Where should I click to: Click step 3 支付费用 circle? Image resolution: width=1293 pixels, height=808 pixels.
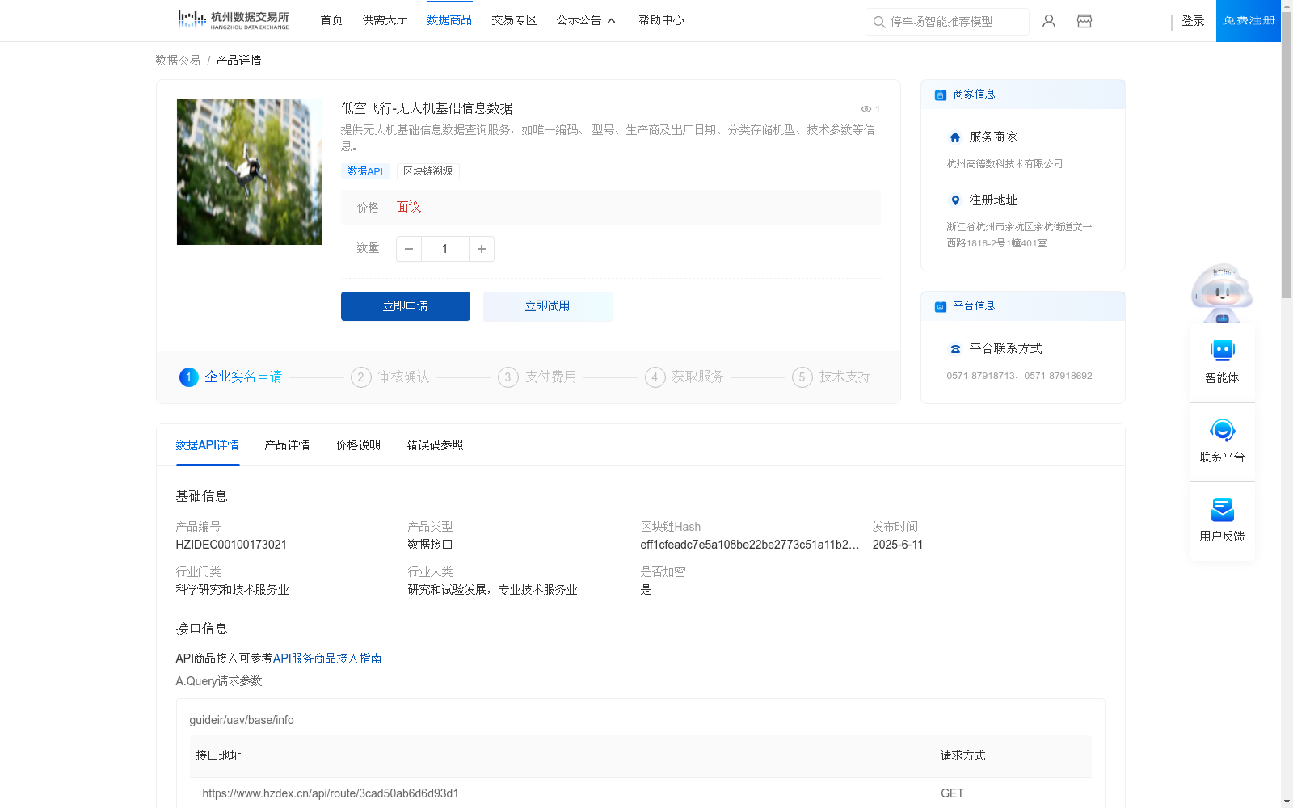[x=508, y=377]
